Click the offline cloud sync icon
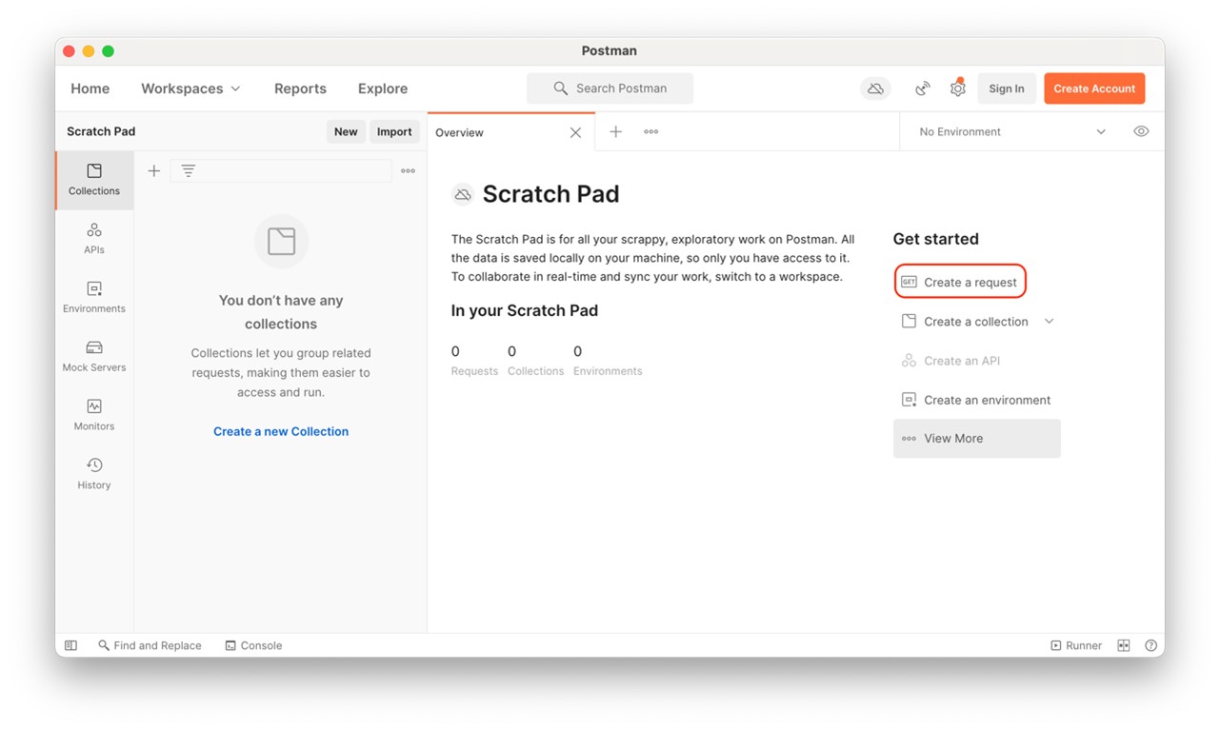 click(874, 89)
